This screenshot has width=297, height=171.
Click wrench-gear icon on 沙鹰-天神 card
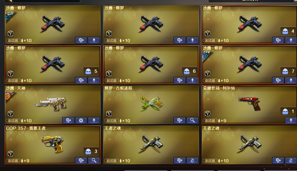[68, 120]
